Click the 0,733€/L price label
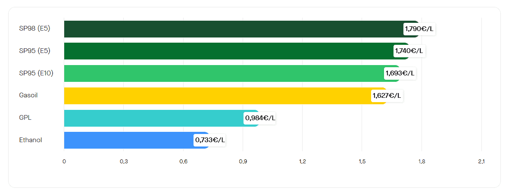Image resolution: width=506 pixels, height=190 pixels. point(210,140)
